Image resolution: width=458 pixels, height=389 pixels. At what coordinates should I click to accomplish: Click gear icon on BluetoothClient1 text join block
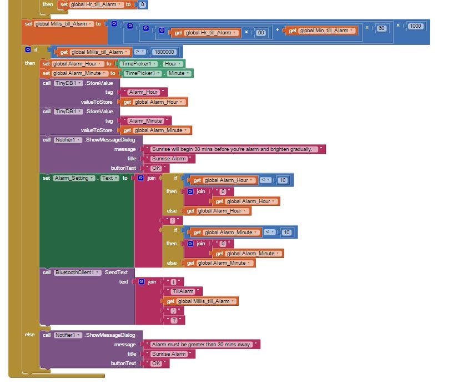pos(142,281)
